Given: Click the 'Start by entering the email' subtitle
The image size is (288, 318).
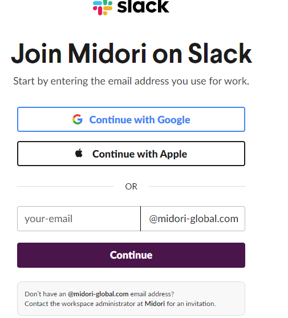Looking at the screenshot, I should coord(131,81).
